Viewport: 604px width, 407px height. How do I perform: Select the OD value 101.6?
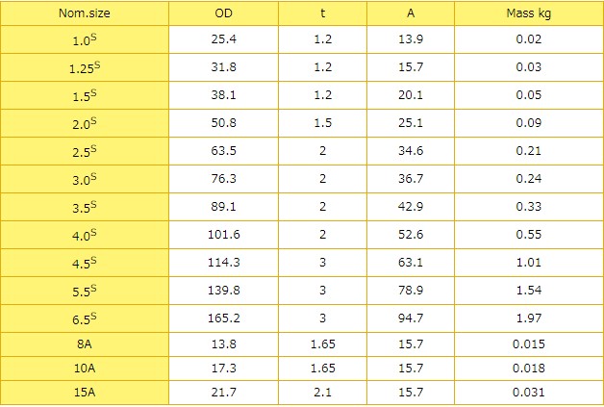pos(223,234)
